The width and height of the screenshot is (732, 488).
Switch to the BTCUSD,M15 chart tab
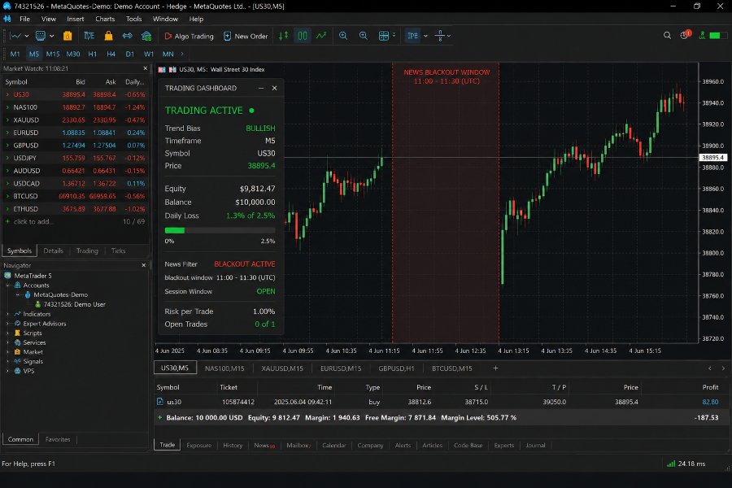click(x=452, y=368)
